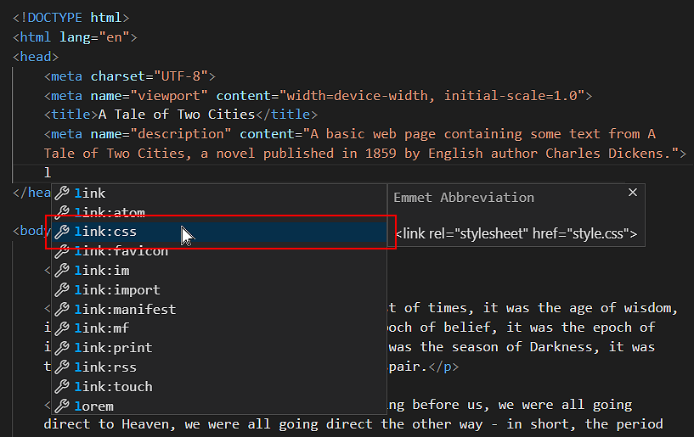
Task: Choose the plain link suggestion
Action: tap(90, 193)
